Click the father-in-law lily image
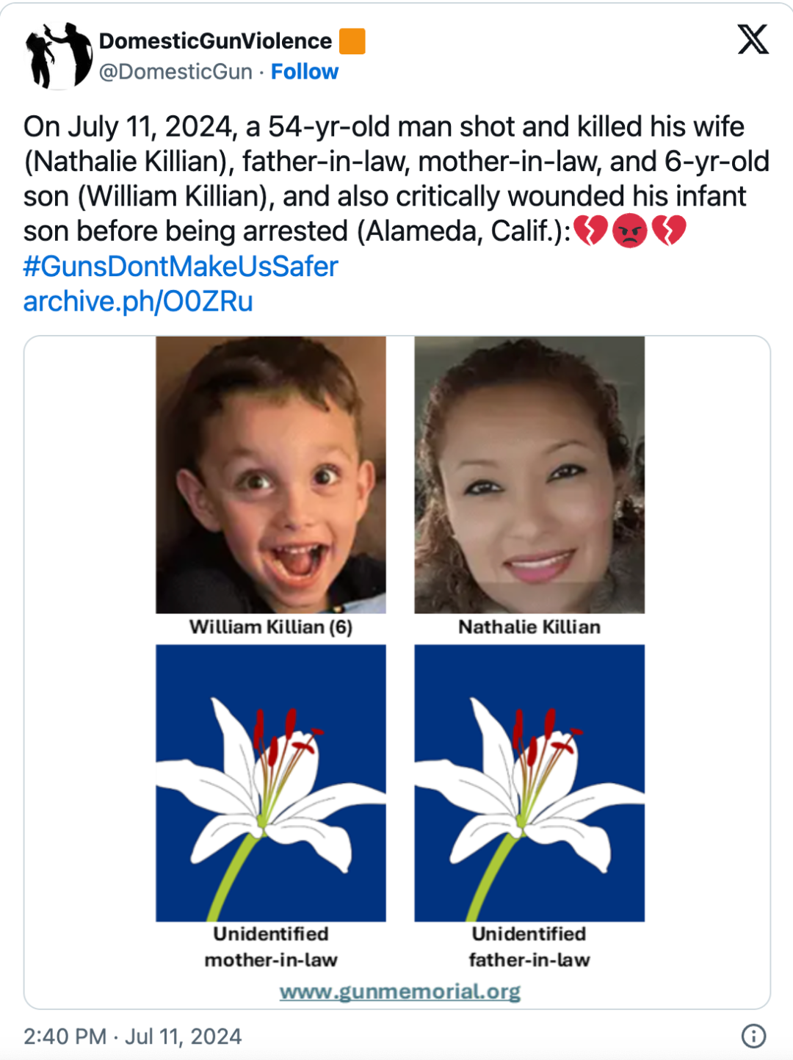This screenshot has width=793, height=1060. click(x=529, y=783)
